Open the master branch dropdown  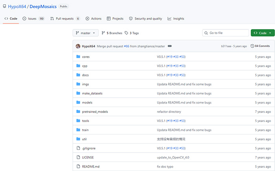86,33
